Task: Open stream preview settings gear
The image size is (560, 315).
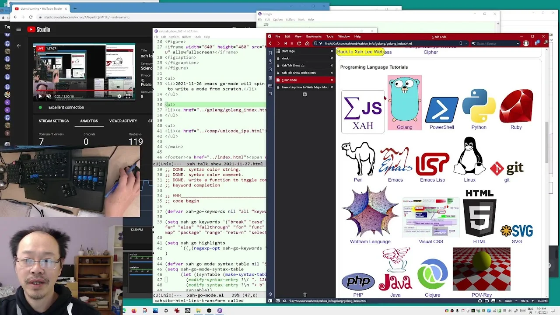Action: (x=119, y=96)
